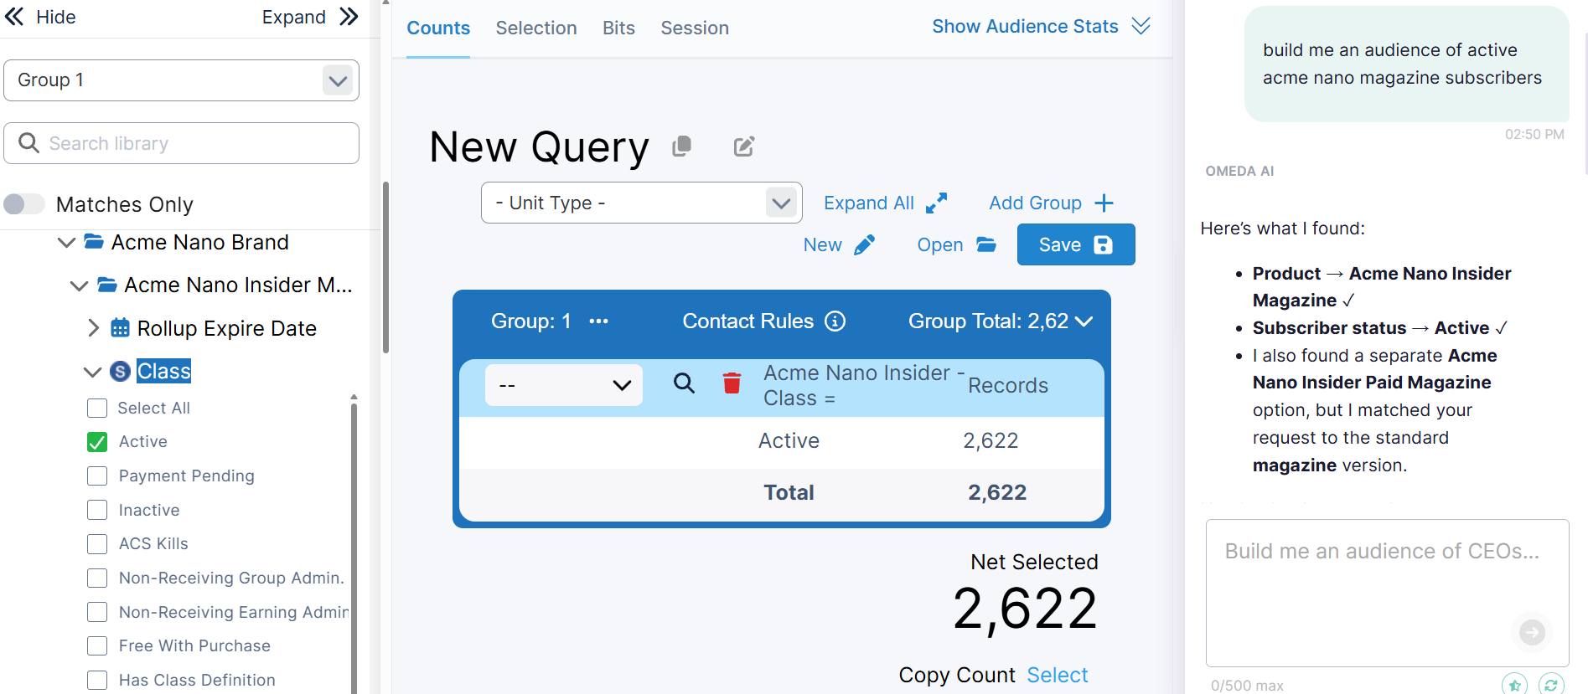Screen dimensions: 1588x694
Task: Open the Group 1 dropdown
Action: [x=181, y=80]
